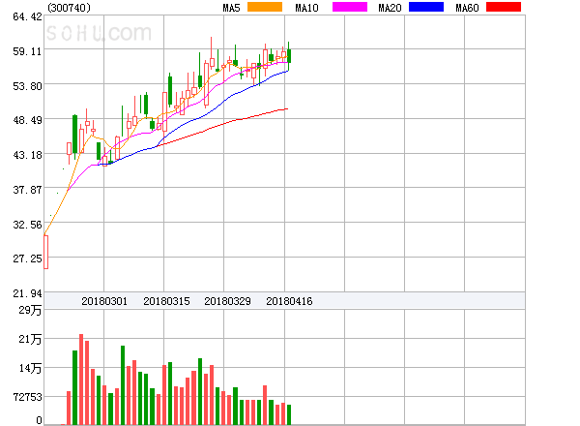This screenshot has width=580, height=426.
Task: Click the 43.18 price axis label
Action: click(27, 155)
